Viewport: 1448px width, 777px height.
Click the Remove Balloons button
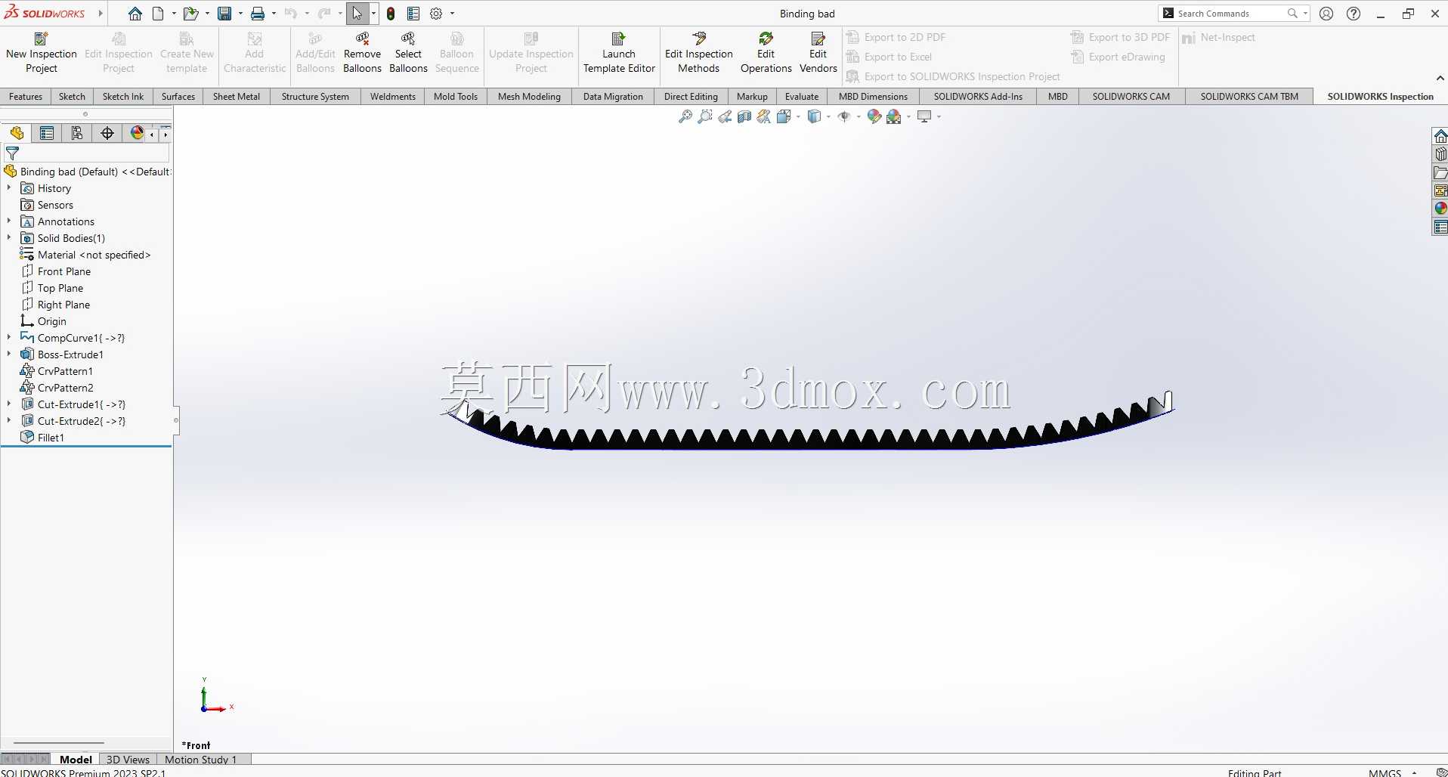[x=362, y=53]
